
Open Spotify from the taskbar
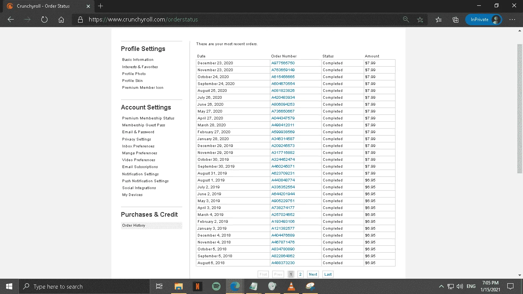(216, 286)
